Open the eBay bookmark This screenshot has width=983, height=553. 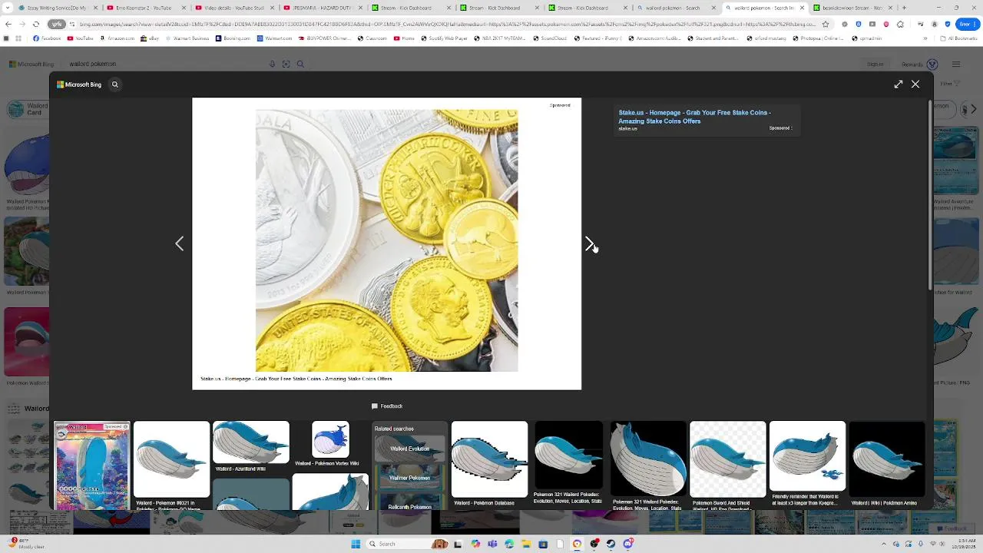point(148,38)
